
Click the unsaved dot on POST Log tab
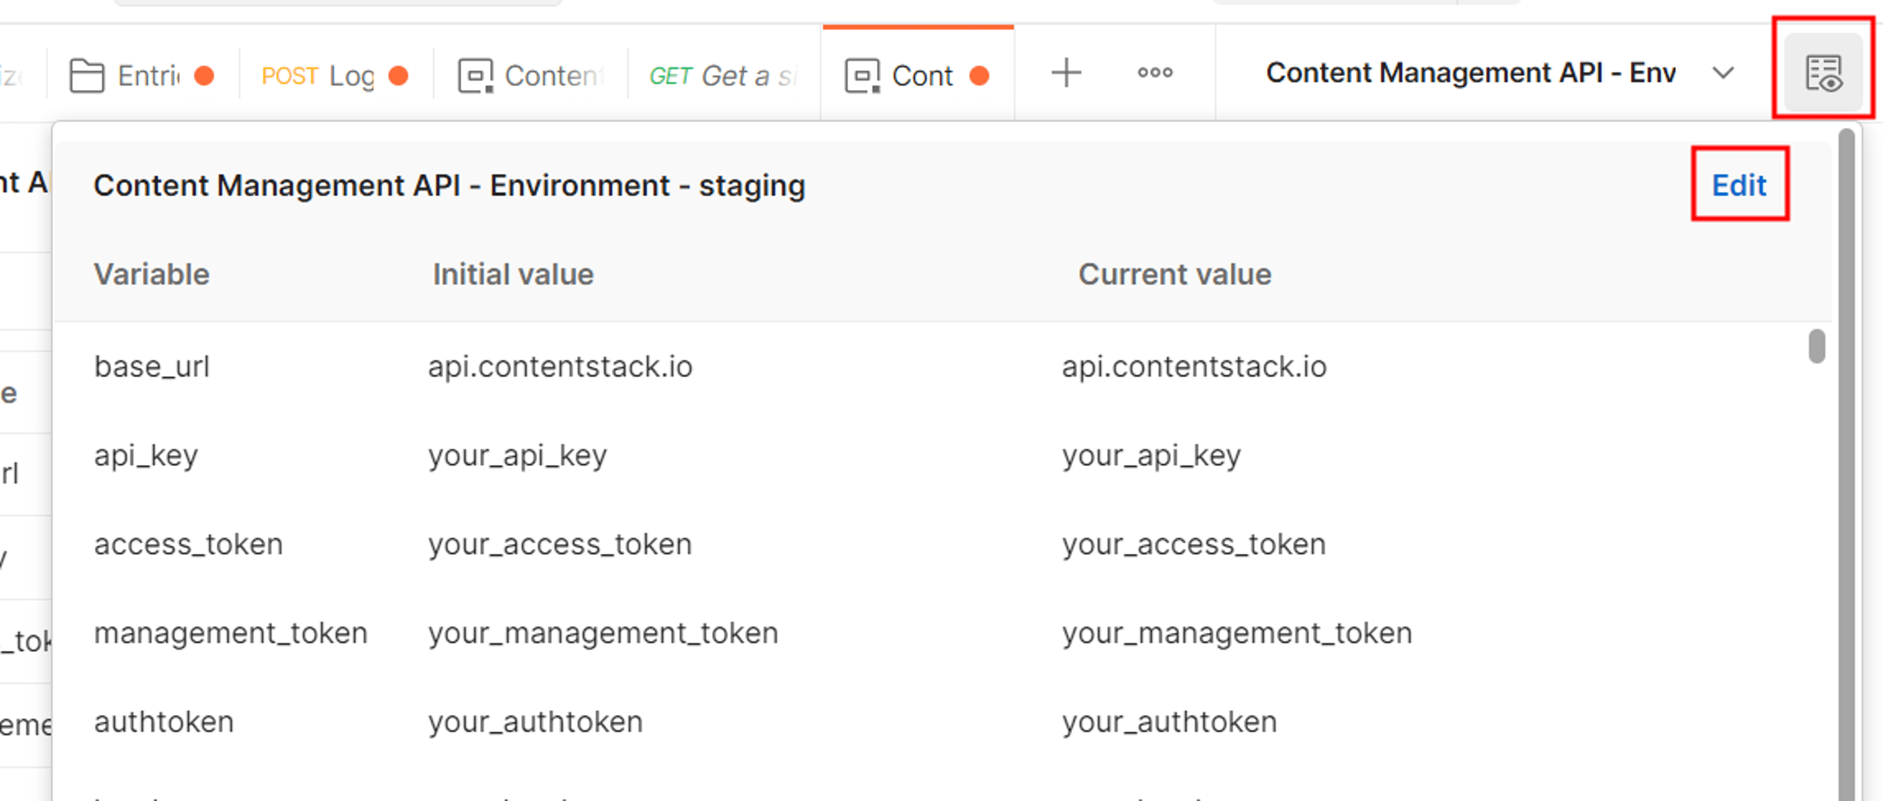pos(398,75)
